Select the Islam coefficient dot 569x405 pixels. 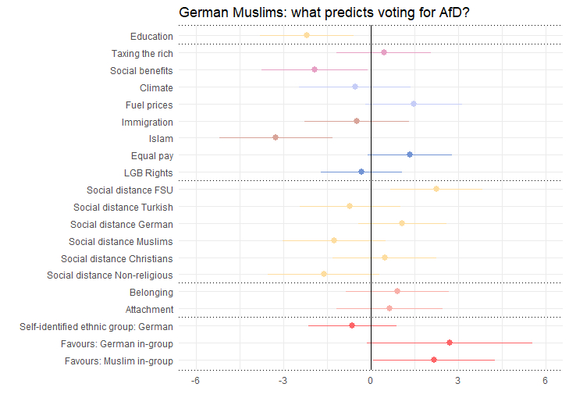click(276, 137)
